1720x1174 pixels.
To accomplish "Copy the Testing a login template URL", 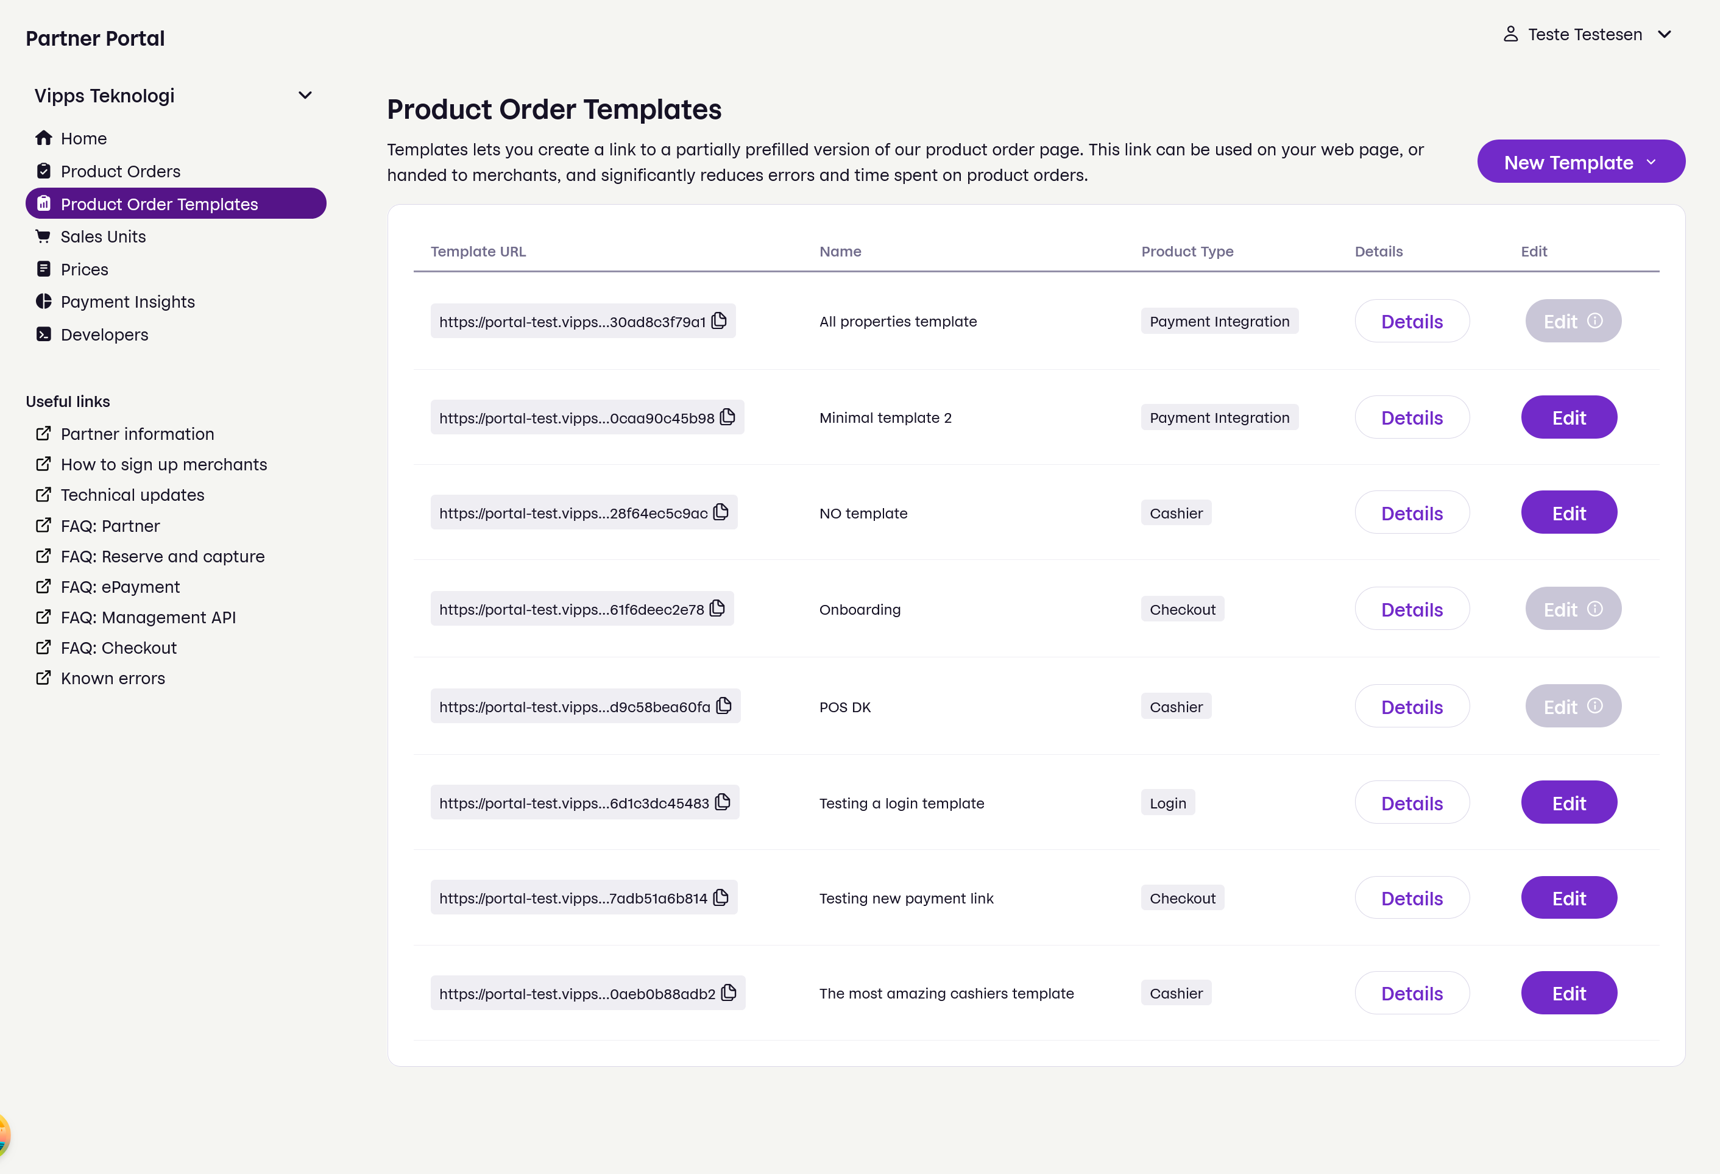I will pyautogui.click(x=723, y=802).
